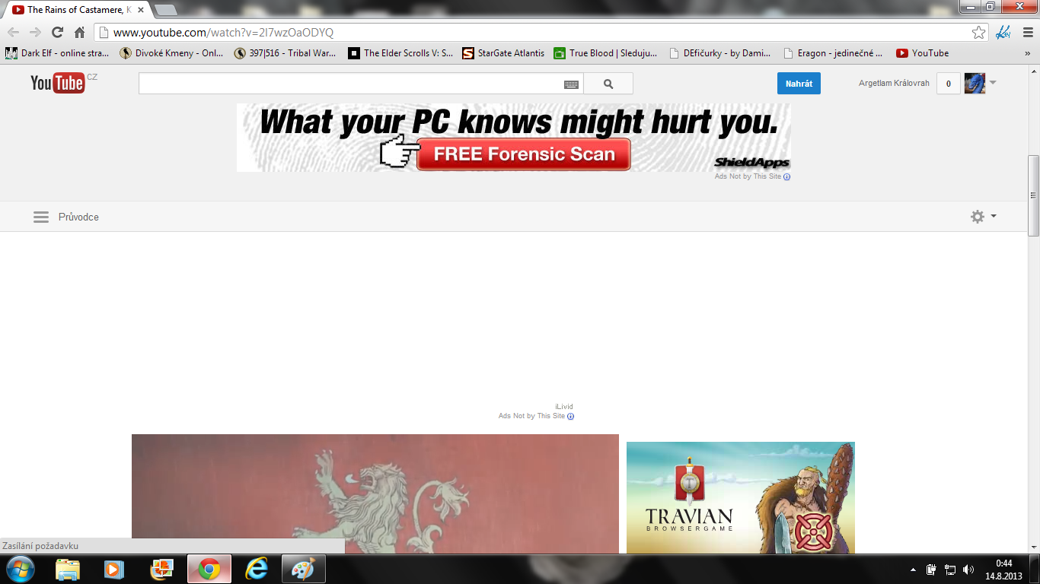Toggle the Průvodce guide hamburger menu
This screenshot has width=1040, height=584.
(x=41, y=217)
